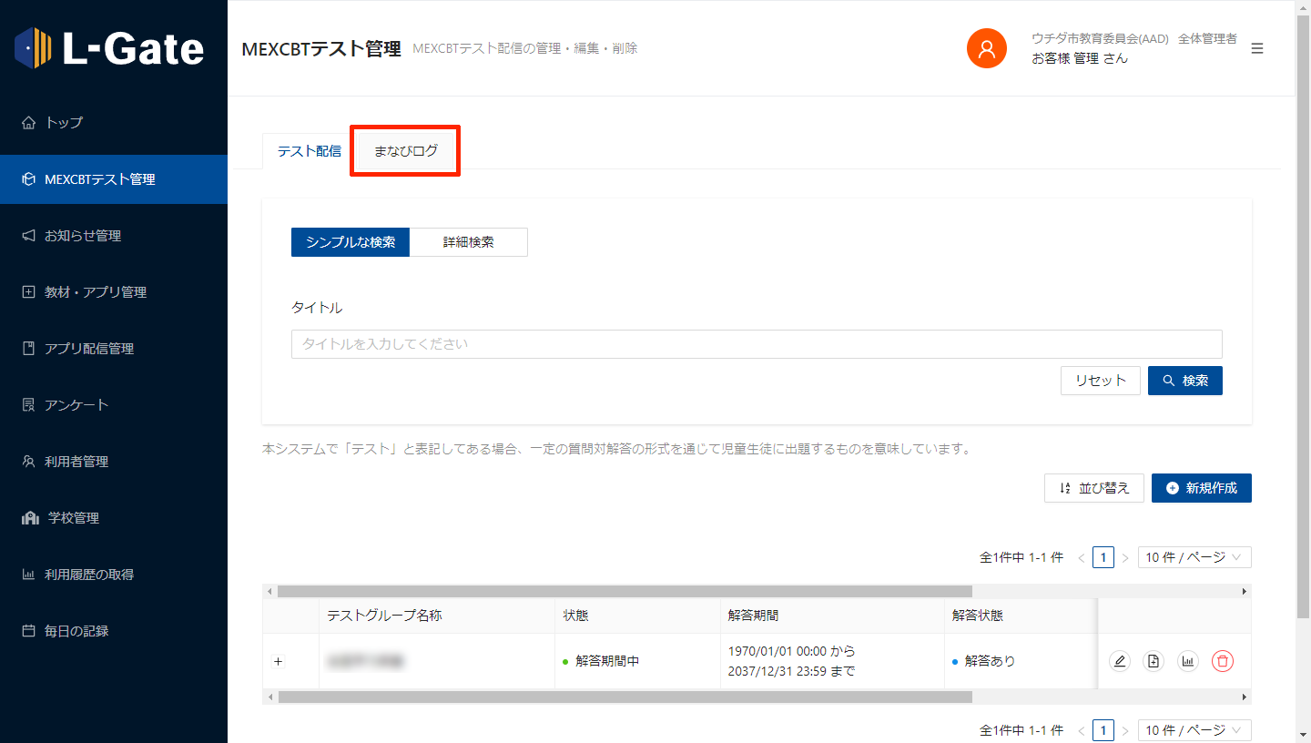Image resolution: width=1311 pixels, height=743 pixels.
Task: Switch to the まなびログ tab
Action: [405, 151]
